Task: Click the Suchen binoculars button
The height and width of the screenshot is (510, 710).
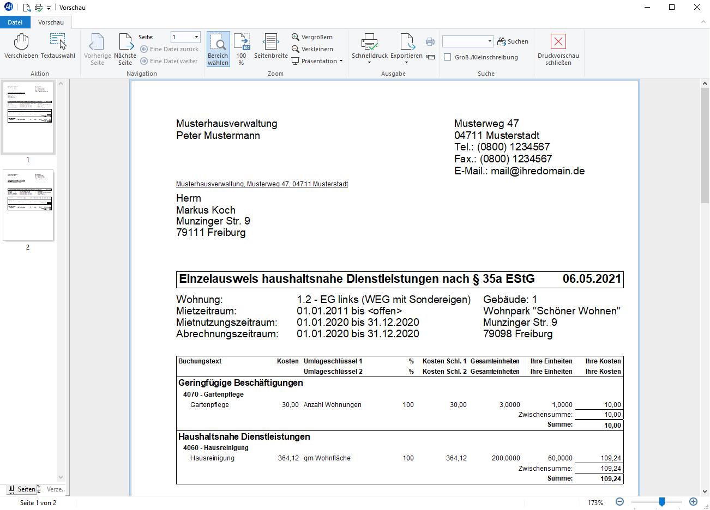Action: pyautogui.click(x=513, y=41)
